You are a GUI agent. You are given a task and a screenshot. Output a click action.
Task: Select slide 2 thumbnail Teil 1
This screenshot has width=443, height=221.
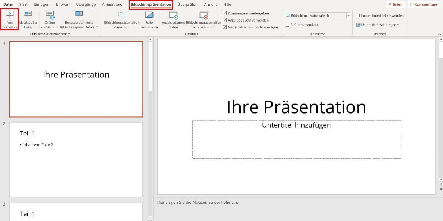point(76,160)
